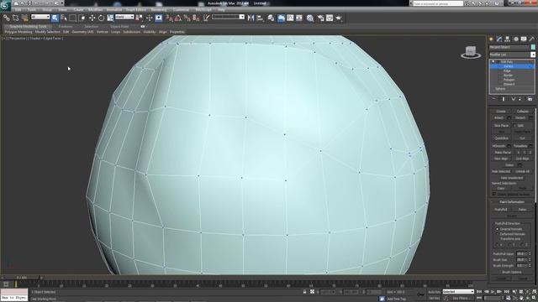538x302 pixels.
Task: Open the Hierarchy command panel tab
Action: 508,39
